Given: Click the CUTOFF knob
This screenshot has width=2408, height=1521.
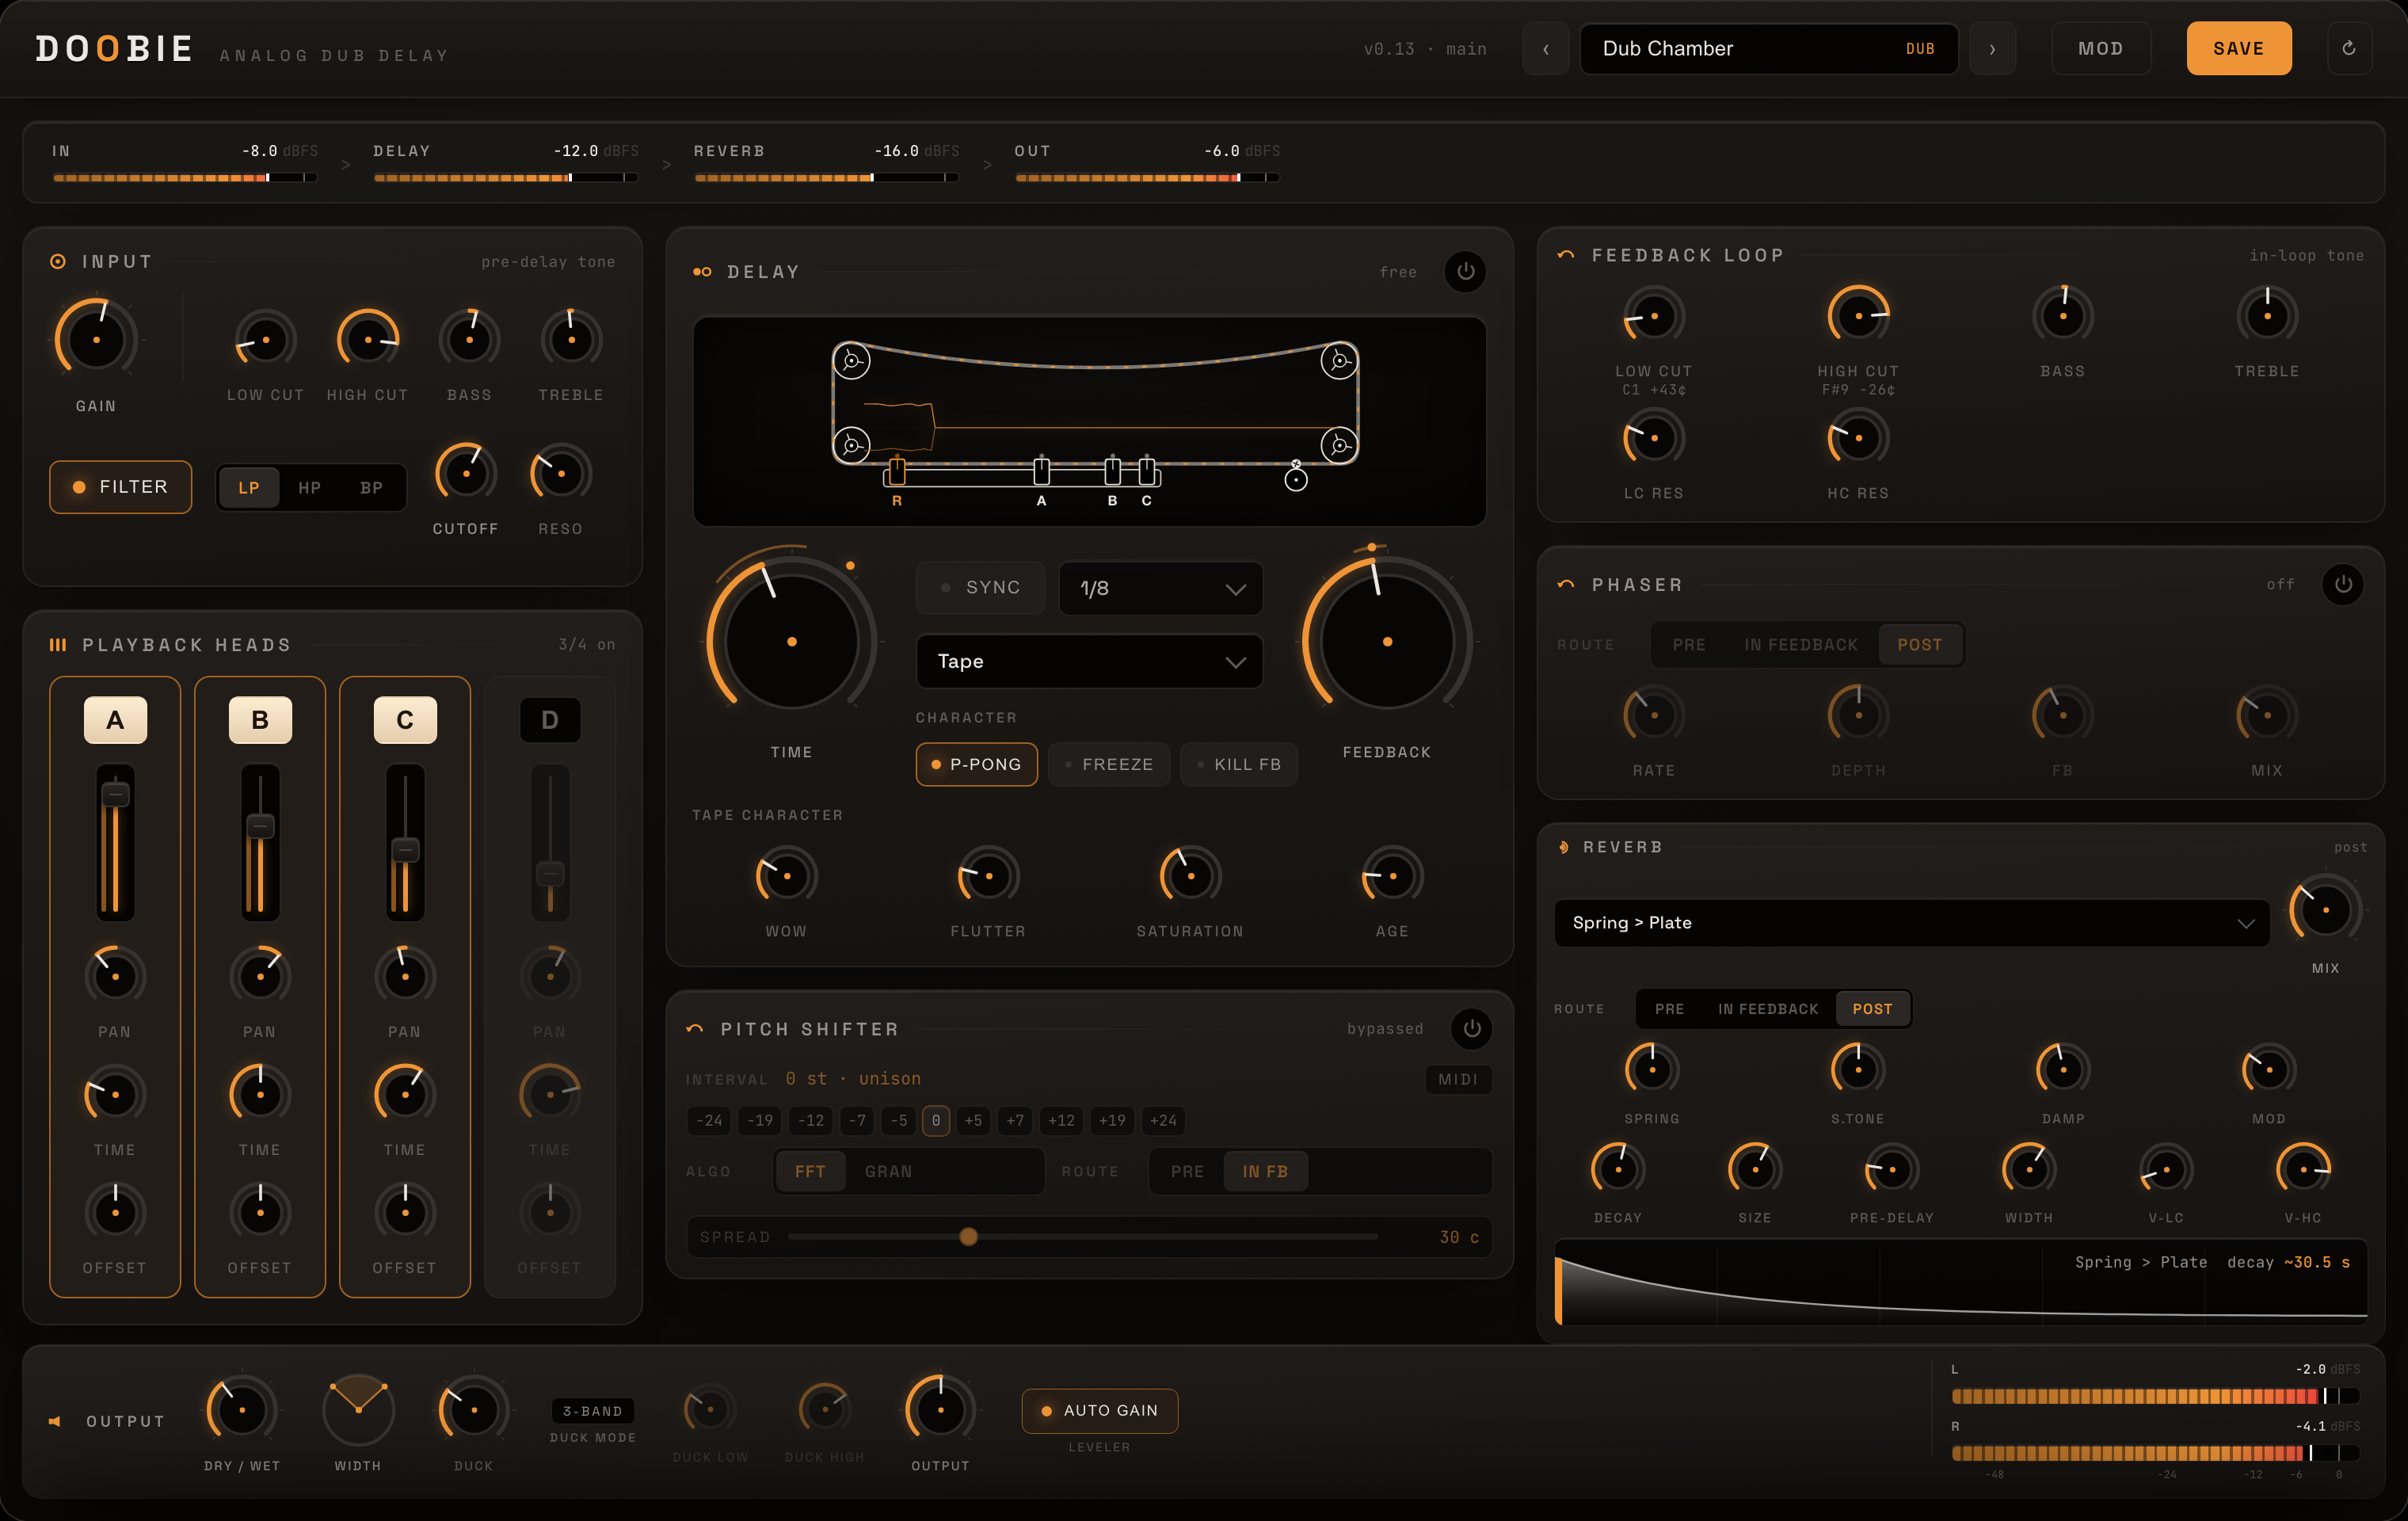Looking at the screenshot, I should [x=465, y=473].
